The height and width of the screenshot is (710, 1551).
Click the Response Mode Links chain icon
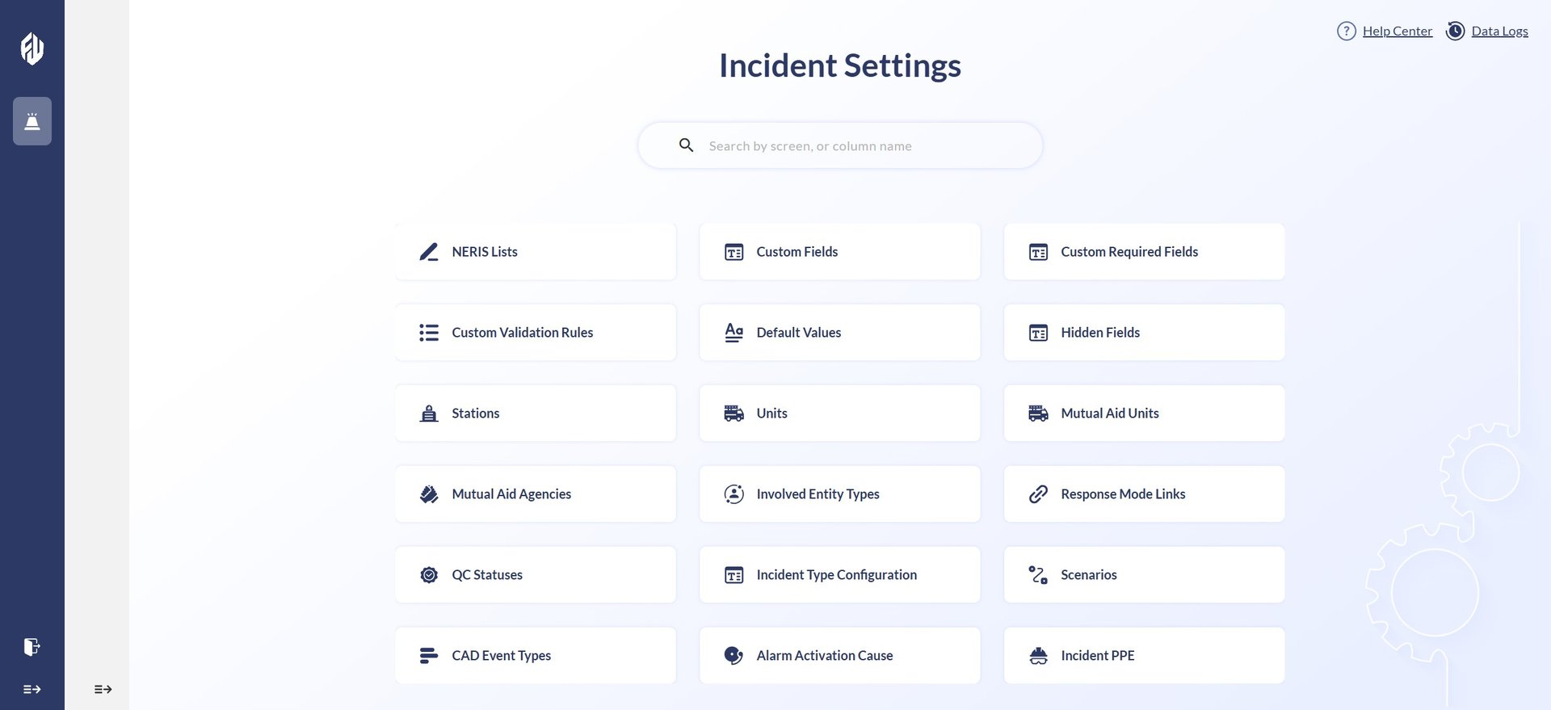1038,494
